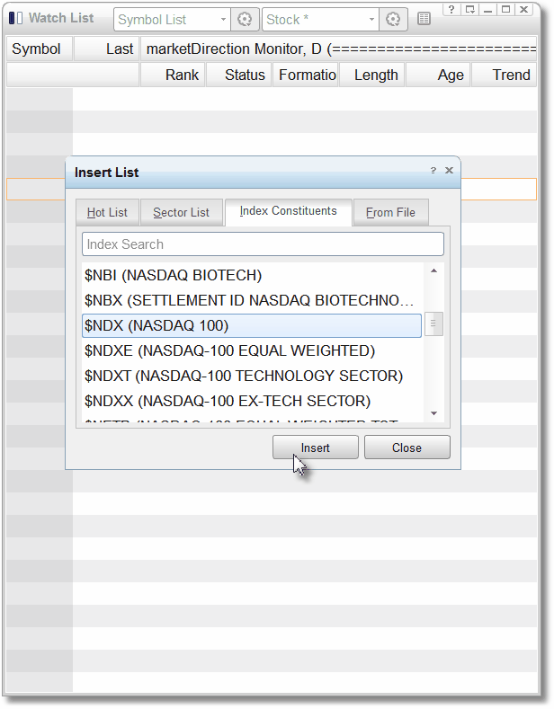Viewport: 554px width, 709px height.
Task: Sort by the Length column header
Action: coord(372,75)
